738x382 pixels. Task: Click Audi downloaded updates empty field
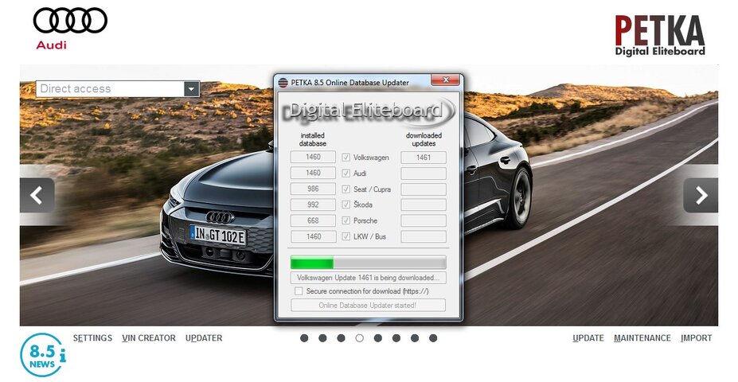pyautogui.click(x=424, y=173)
